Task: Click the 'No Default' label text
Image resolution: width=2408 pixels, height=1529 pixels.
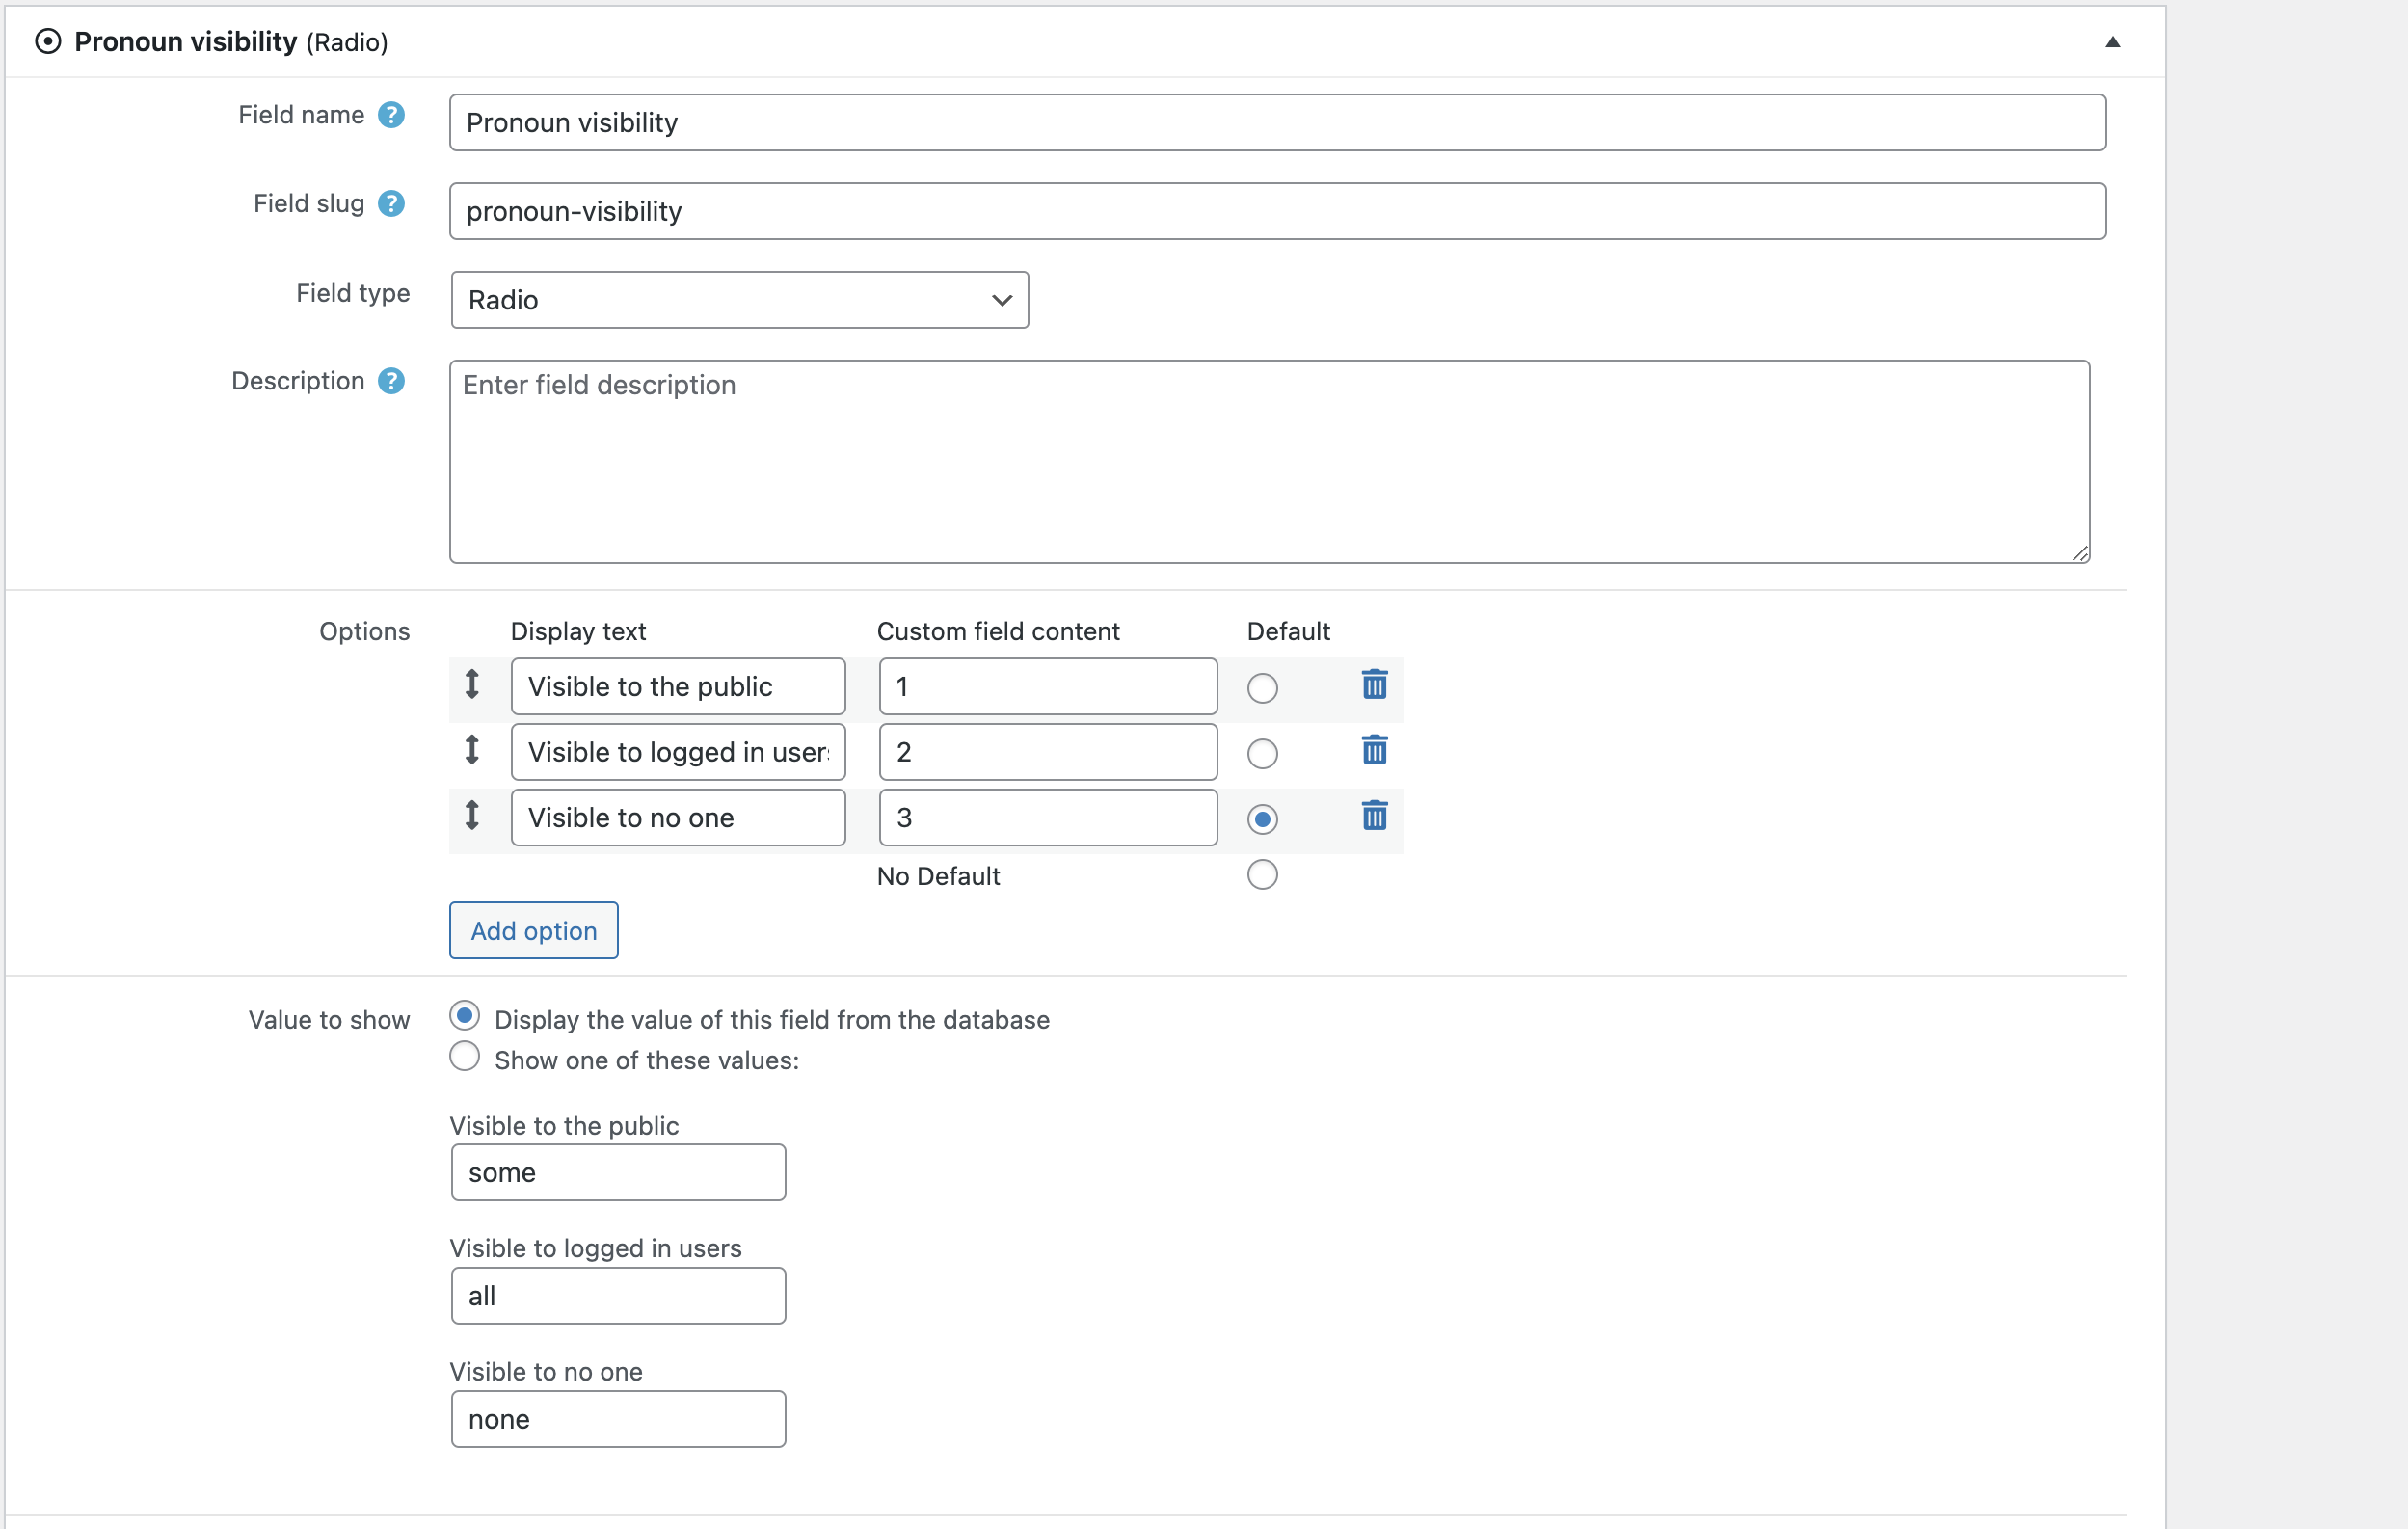Action: (x=938, y=876)
